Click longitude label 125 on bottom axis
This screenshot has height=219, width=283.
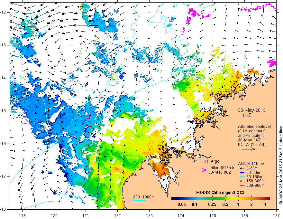[213, 215]
